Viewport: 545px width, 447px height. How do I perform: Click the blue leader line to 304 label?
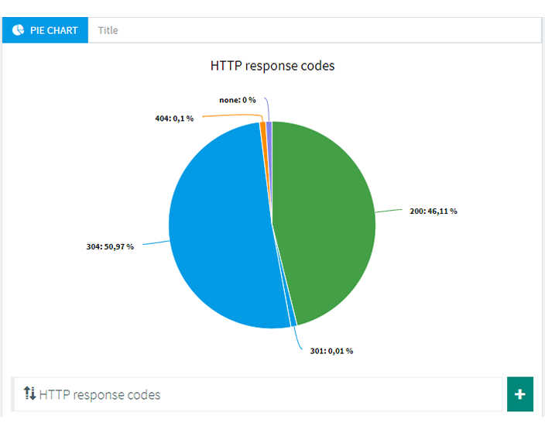156,242
